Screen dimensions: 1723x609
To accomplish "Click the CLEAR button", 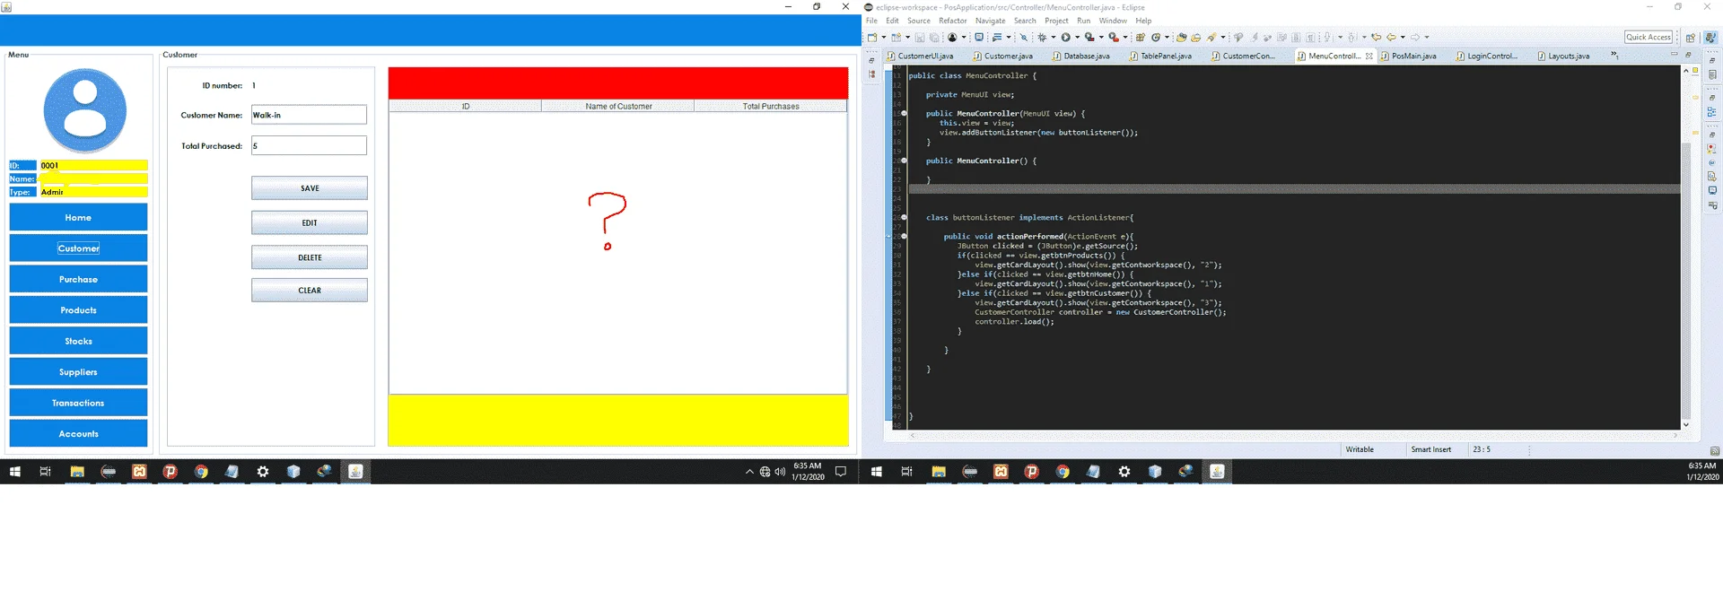I will [x=310, y=291].
